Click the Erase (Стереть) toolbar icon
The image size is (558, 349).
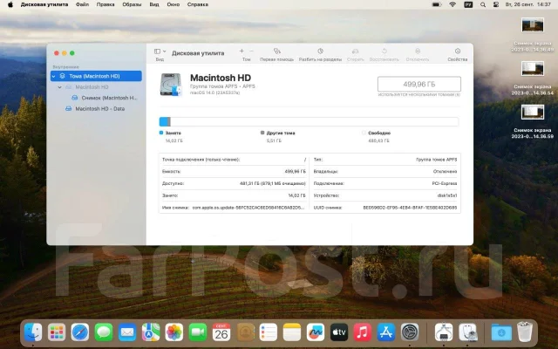355,51
